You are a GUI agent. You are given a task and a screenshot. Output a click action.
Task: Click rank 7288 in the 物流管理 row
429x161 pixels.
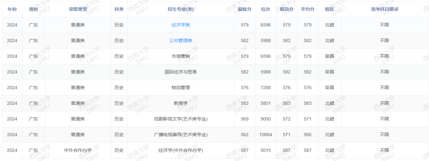[x=266, y=88]
